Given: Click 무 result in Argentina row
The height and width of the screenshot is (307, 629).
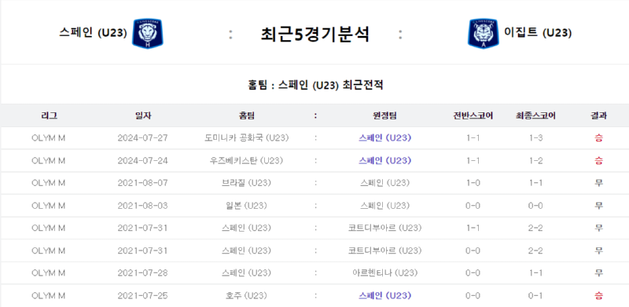Looking at the screenshot, I should click(x=598, y=273).
